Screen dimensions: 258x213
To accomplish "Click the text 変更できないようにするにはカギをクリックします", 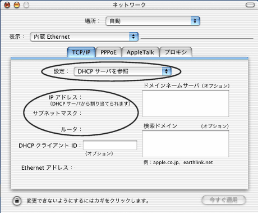I will (87, 201).
